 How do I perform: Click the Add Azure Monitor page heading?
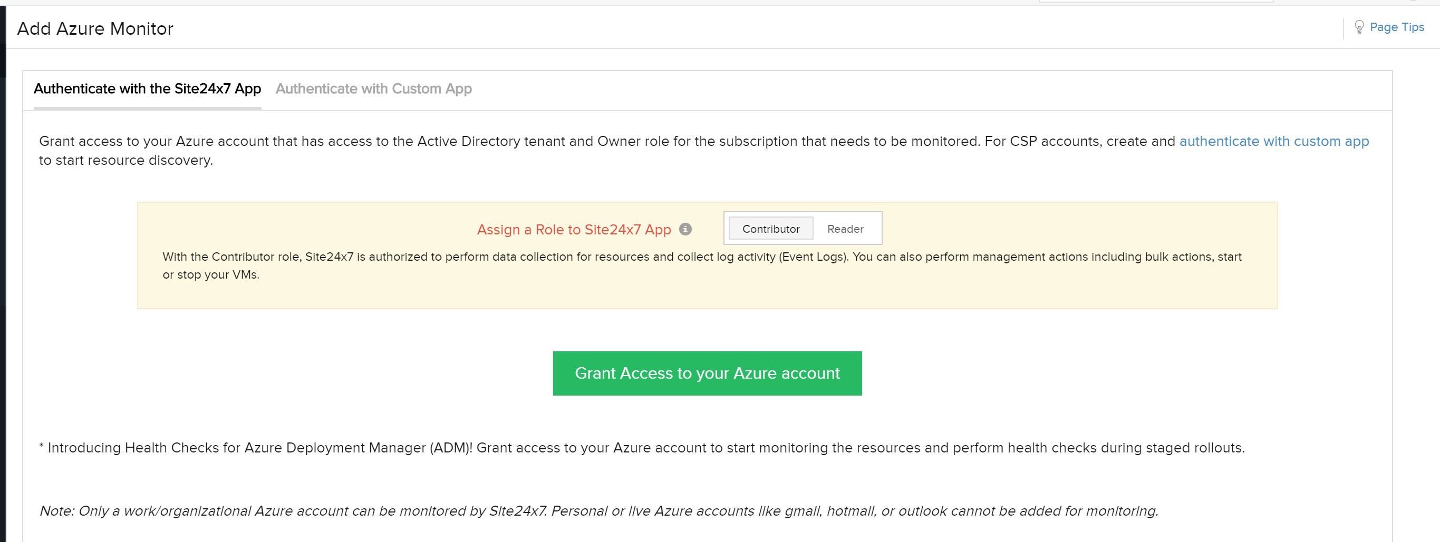click(95, 28)
